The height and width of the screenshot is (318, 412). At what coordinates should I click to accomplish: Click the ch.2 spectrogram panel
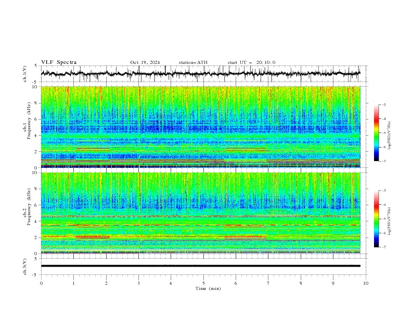click(x=201, y=213)
